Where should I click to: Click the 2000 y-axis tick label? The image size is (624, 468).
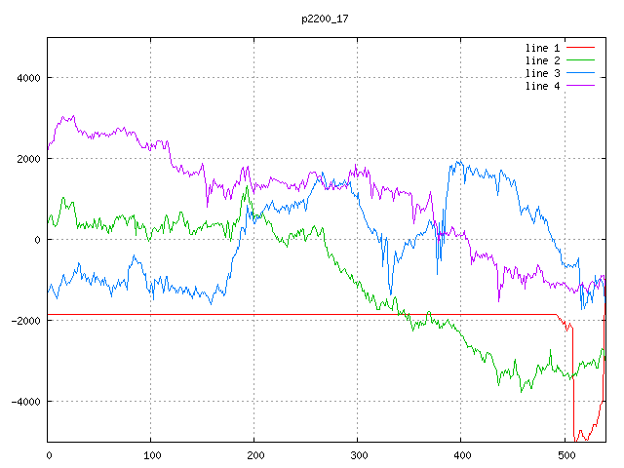(x=26, y=159)
